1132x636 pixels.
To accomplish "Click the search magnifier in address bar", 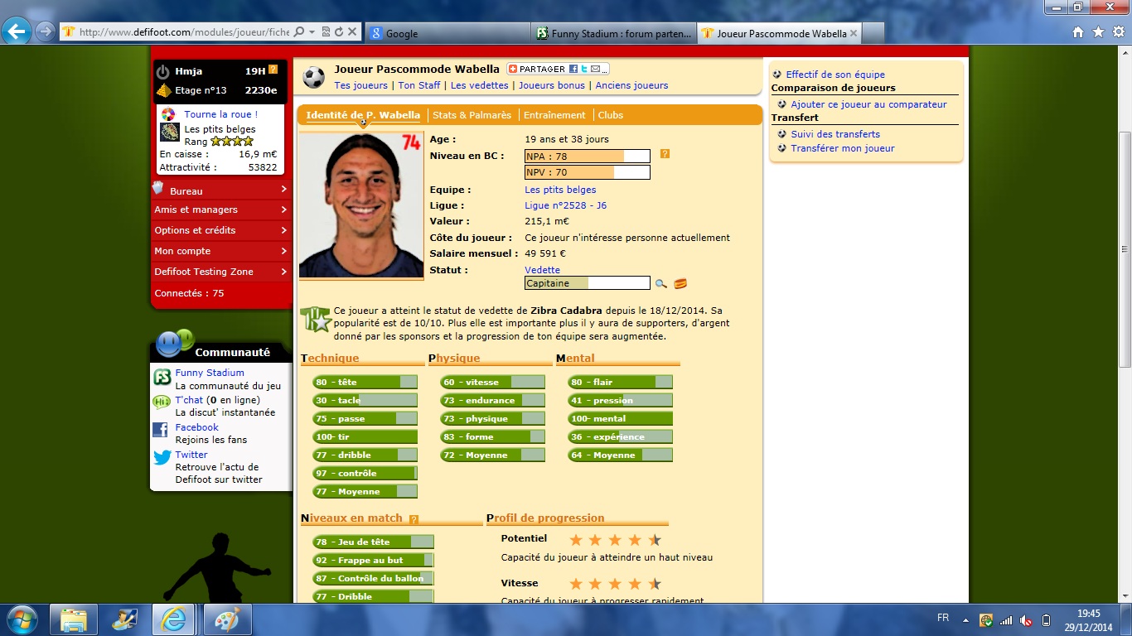I will (x=299, y=32).
